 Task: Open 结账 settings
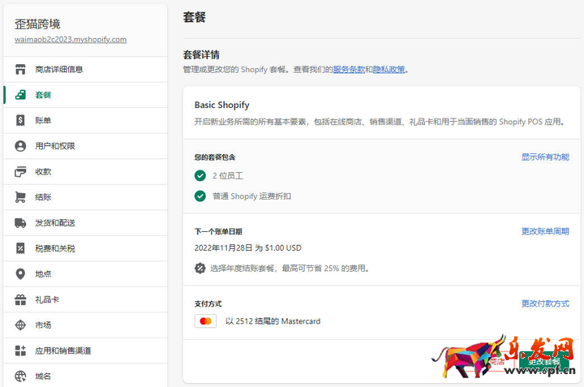pyautogui.click(x=85, y=197)
